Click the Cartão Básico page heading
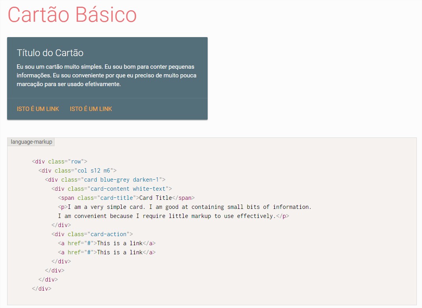 click(72, 15)
